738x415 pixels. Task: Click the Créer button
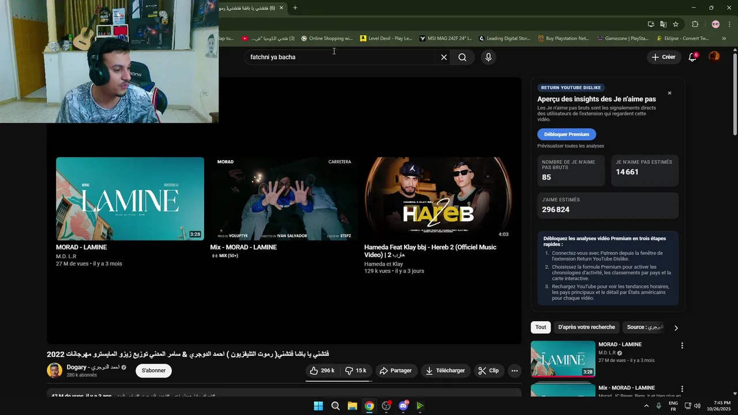click(663, 57)
